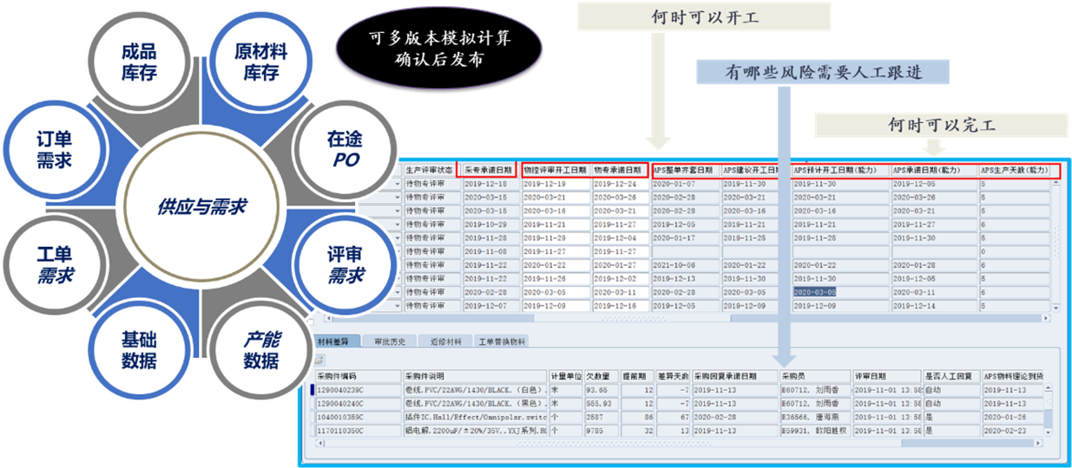Click the 采购件编码 column header
Screen dimensions: 1072x468
coord(358,376)
